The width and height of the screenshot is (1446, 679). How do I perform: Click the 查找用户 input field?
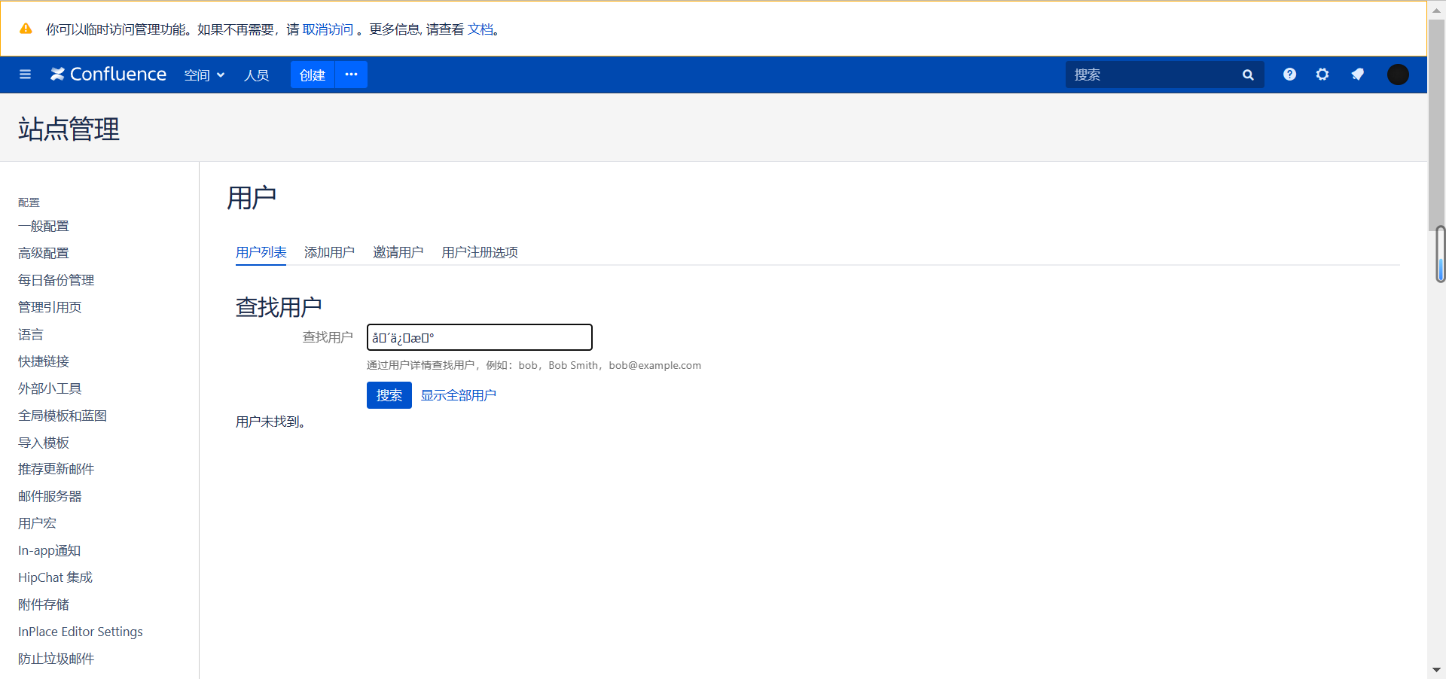(479, 336)
